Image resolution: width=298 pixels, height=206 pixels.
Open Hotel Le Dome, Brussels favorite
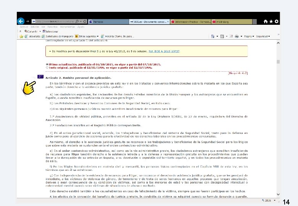pyautogui.click(x=117, y=36)
